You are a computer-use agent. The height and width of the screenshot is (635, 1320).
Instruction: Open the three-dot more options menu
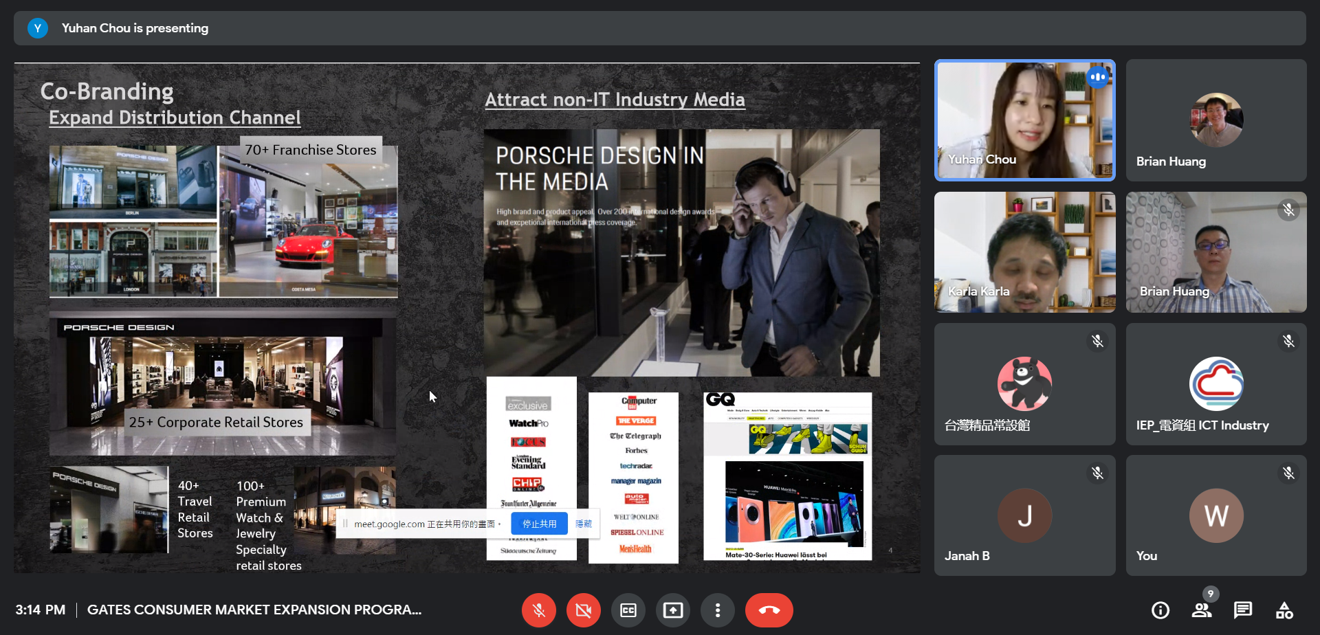[x=718, y=610]
